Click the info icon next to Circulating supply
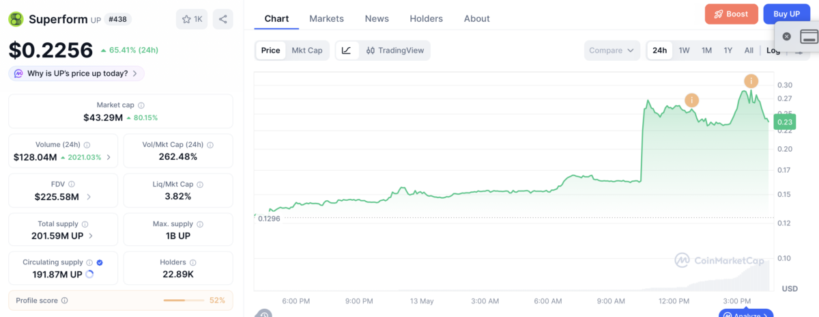819x317 pixels. pyautogui.click(x=89, y=262)
